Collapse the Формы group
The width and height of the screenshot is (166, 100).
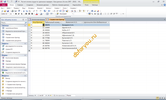pos(25,55)
